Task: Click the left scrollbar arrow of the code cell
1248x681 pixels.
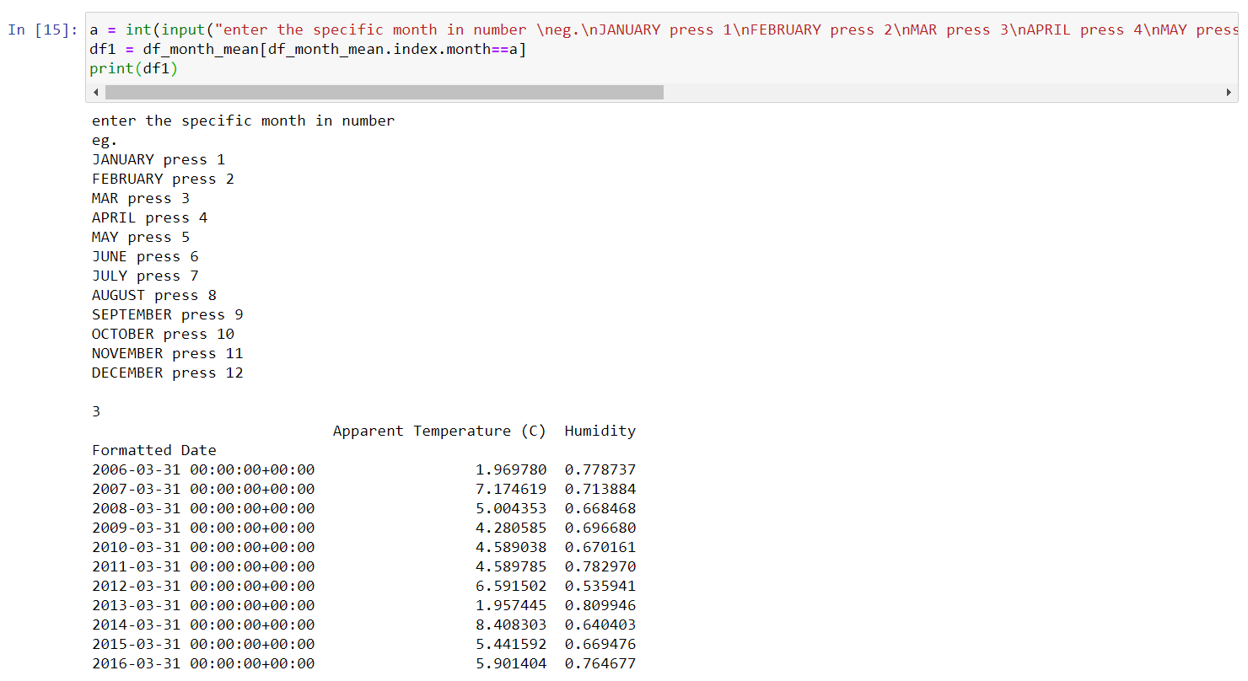Action: point(95,92)
